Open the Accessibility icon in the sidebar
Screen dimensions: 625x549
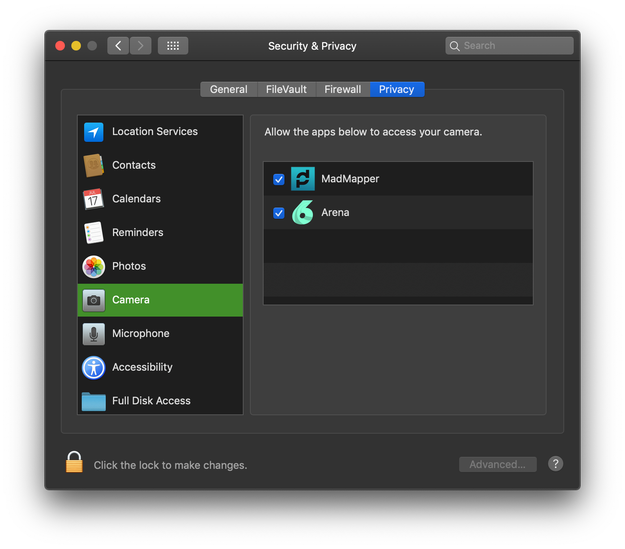click(x=94, y=367)
